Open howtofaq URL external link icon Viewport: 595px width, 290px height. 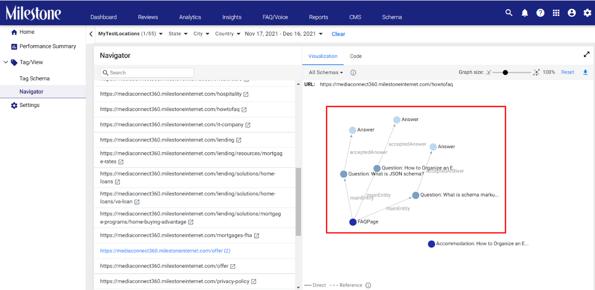[x=244, y=110]
